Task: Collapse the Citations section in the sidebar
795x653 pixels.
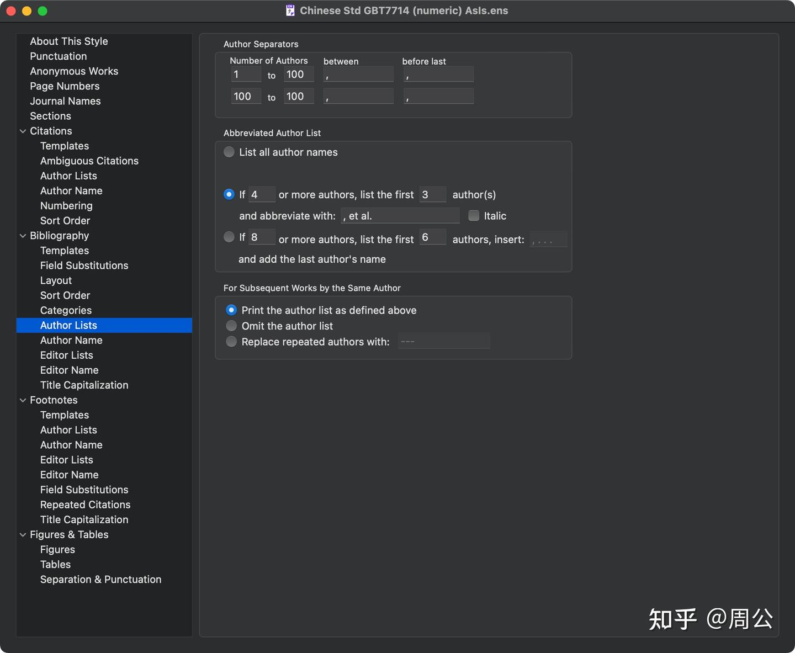Action: [x=23, y=131]
